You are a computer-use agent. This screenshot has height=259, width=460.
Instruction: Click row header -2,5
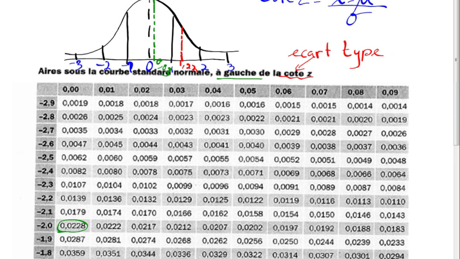(47, 158)
